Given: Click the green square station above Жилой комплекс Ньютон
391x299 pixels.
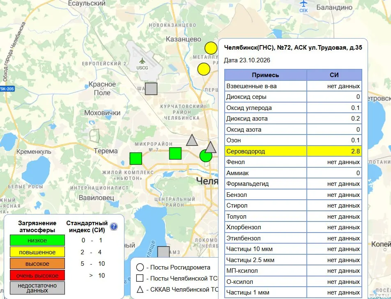Looking at the screenshot, I should 136,159.
